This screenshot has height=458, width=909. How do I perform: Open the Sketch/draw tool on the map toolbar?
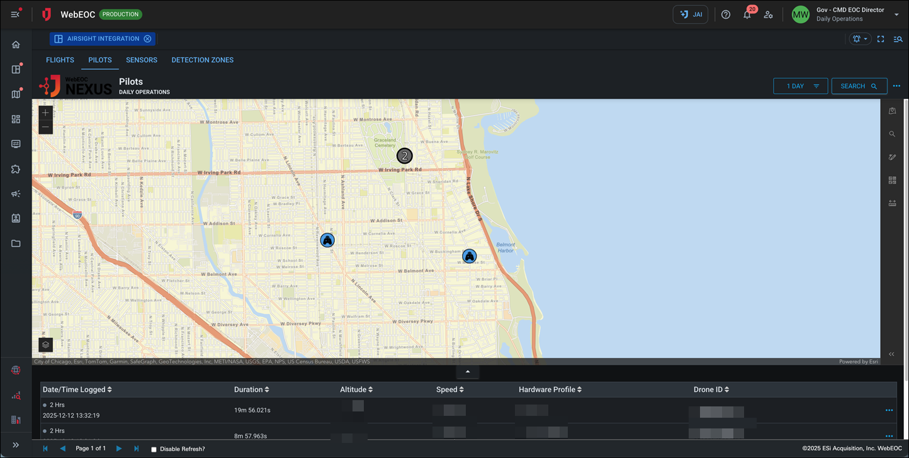coord(892,157)
